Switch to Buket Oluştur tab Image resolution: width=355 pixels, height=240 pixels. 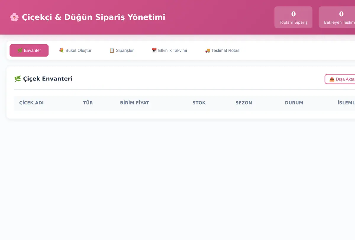[x=75, y=50]
